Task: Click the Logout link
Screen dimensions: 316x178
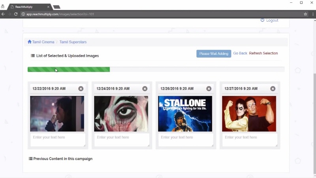Action: [272, 21]
